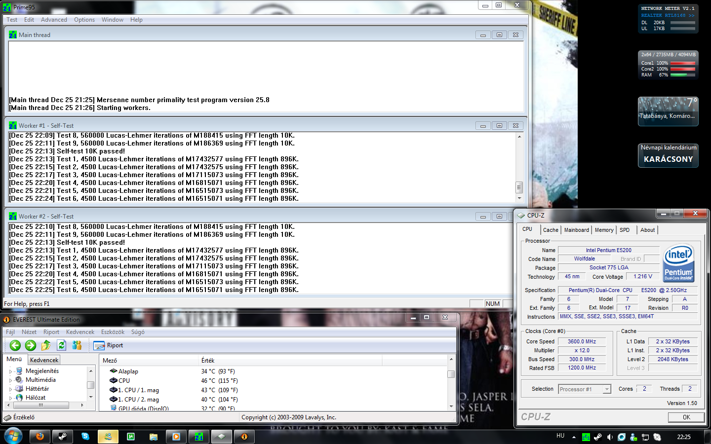Click the Windows Start orb

click(x=12, y=436)
